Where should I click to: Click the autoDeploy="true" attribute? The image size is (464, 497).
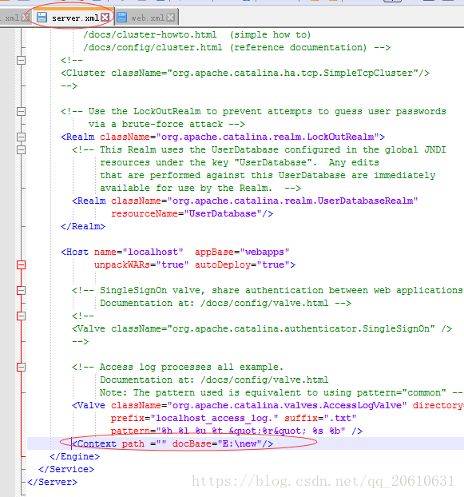pyautogui.click(x=242, y=264)
